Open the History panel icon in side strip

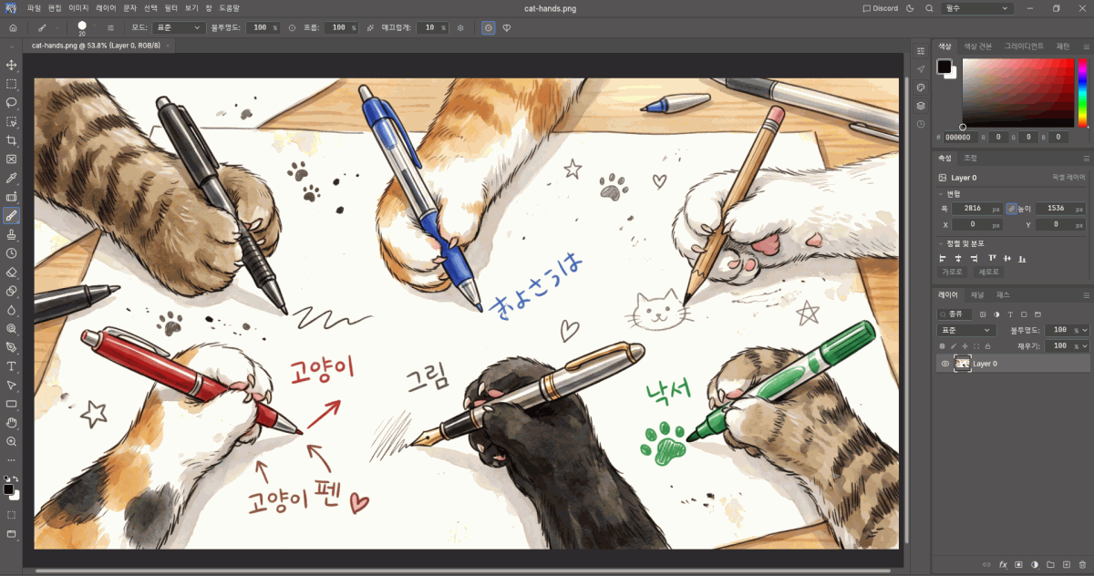(x=921, y=124)
